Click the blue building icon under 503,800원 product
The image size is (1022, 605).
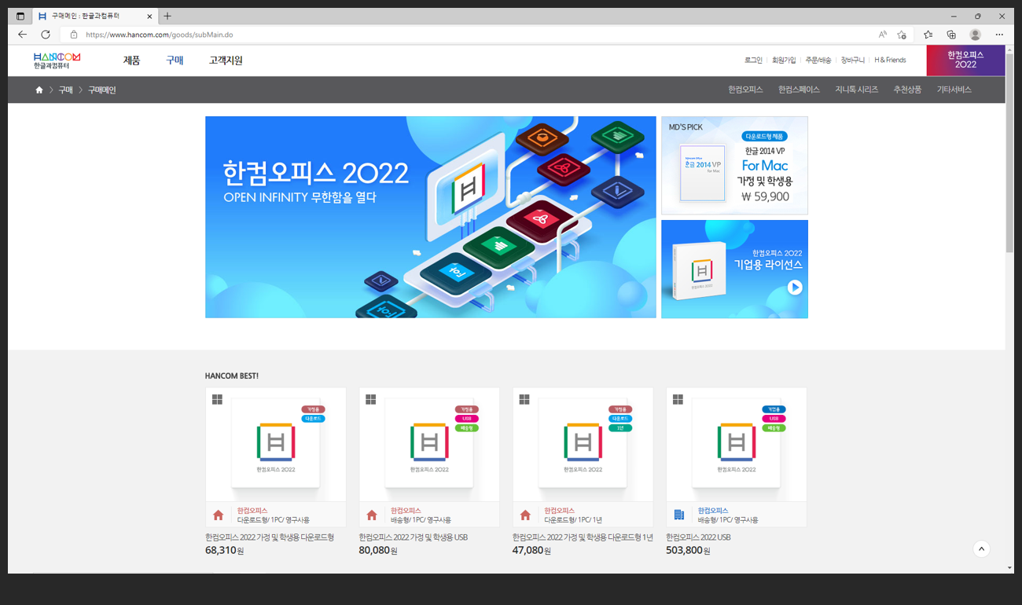(x=679, y=515)
